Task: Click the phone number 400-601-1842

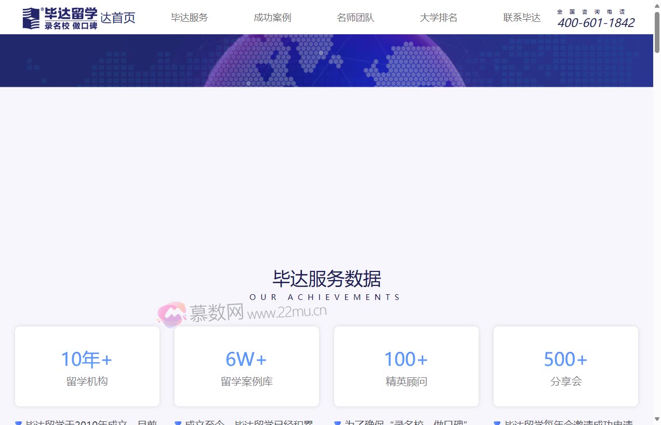Action: (596, 23)
